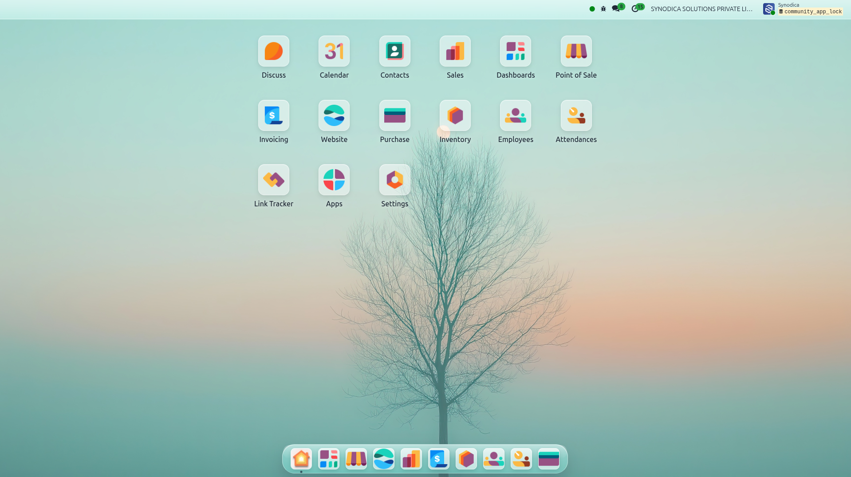The image size is (851, 477).
Task: Open the Sales app icon
Action: click(x=455, y=51)
